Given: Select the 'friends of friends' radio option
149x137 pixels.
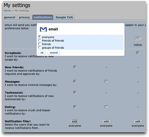Looking at the screenshot, I should point(39,40).
